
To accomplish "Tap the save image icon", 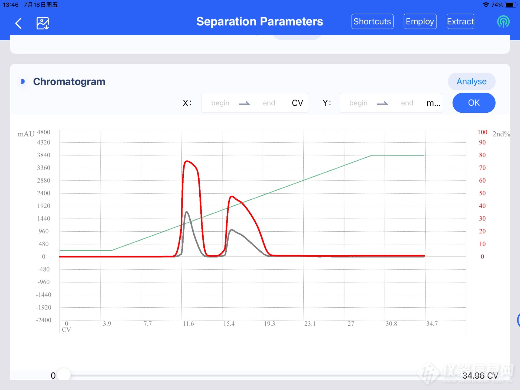I will tap(43, 23).
